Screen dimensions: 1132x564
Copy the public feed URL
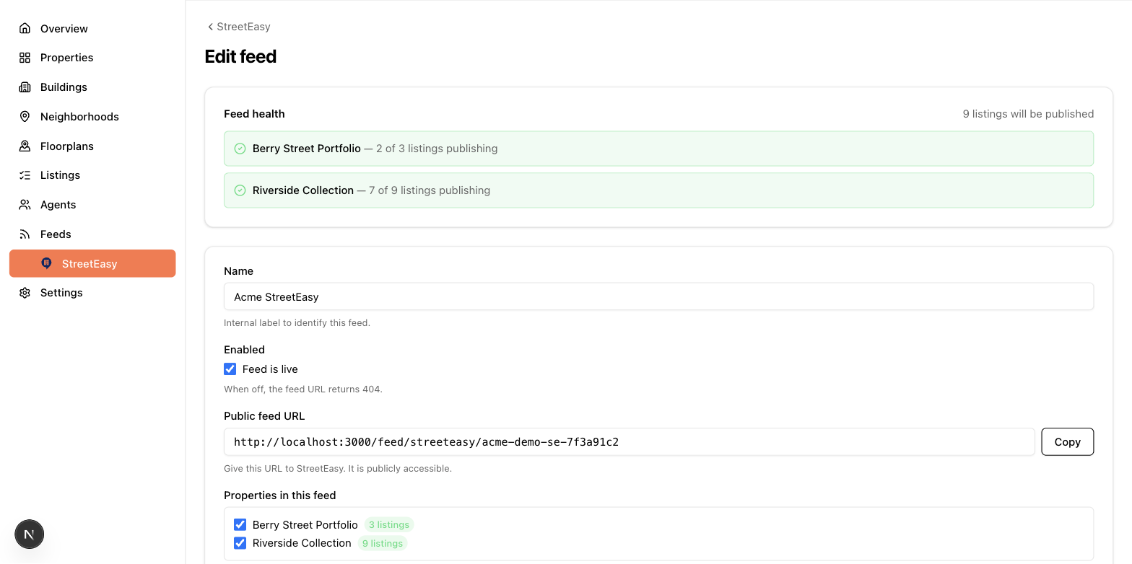point(1067,442)
